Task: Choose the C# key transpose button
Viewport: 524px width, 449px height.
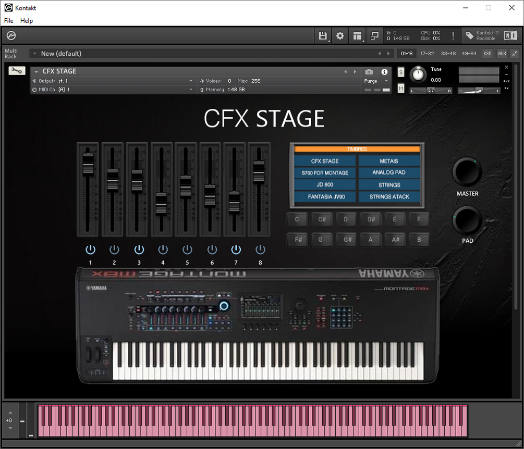Action: coord(322,220)
